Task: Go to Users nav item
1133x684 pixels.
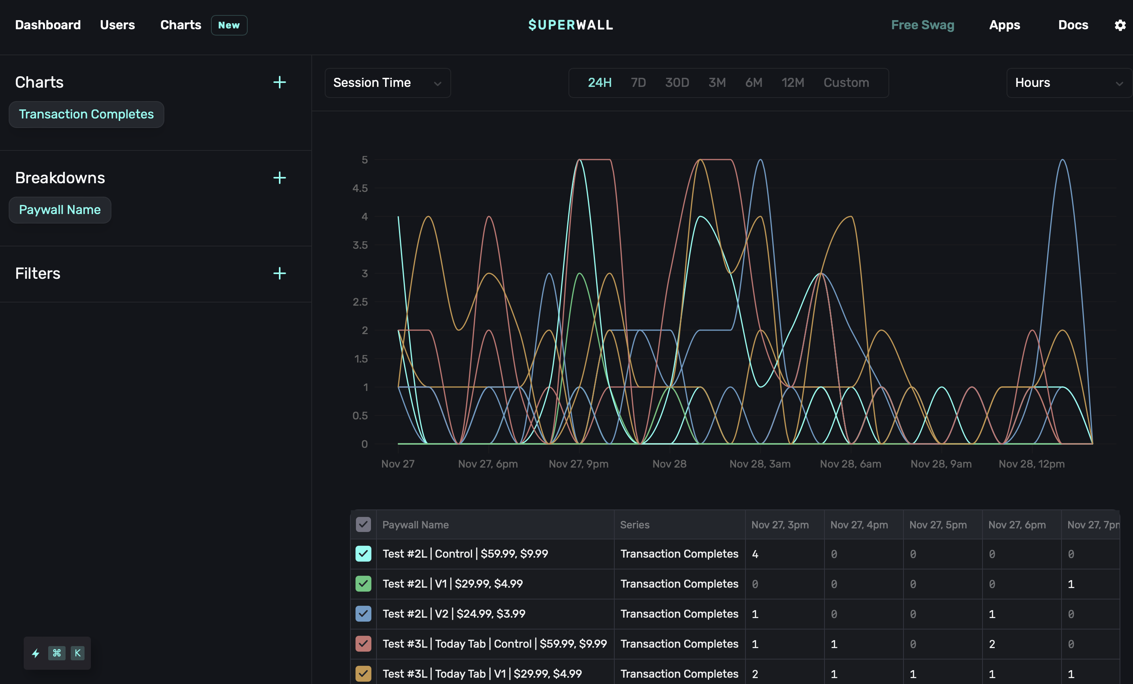Action: click(117, 25)
